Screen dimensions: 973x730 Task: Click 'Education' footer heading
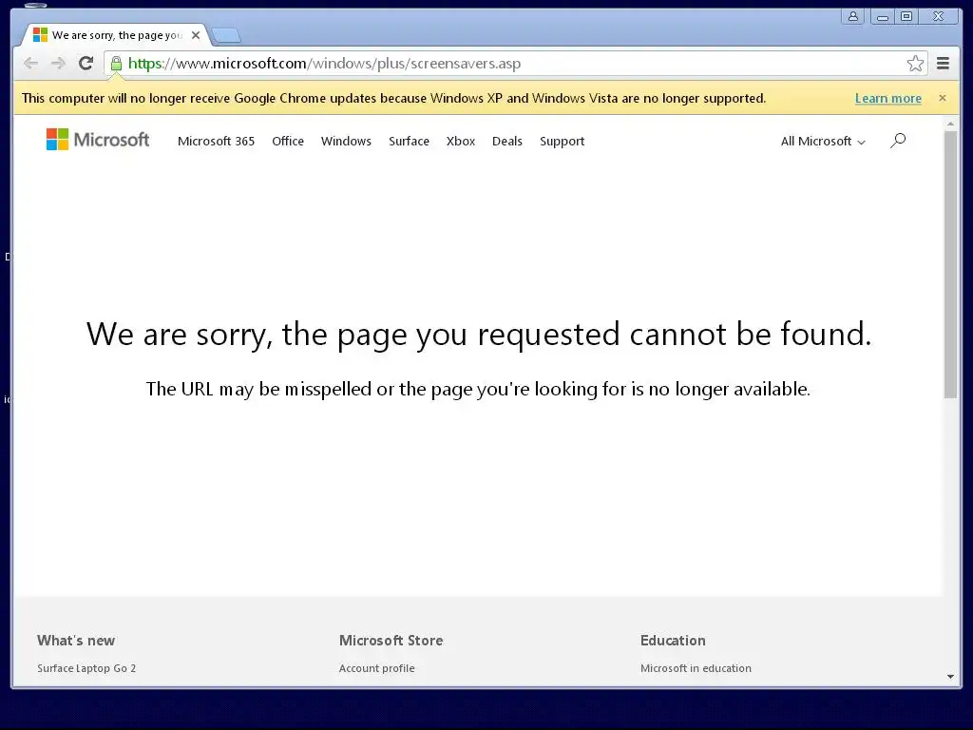(673, 641)
